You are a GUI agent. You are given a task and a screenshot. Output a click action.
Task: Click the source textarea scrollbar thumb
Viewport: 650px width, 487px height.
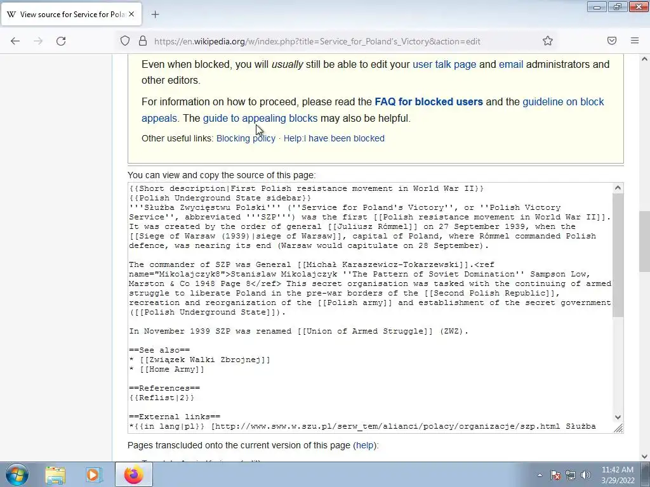click(x=618, y=255)
